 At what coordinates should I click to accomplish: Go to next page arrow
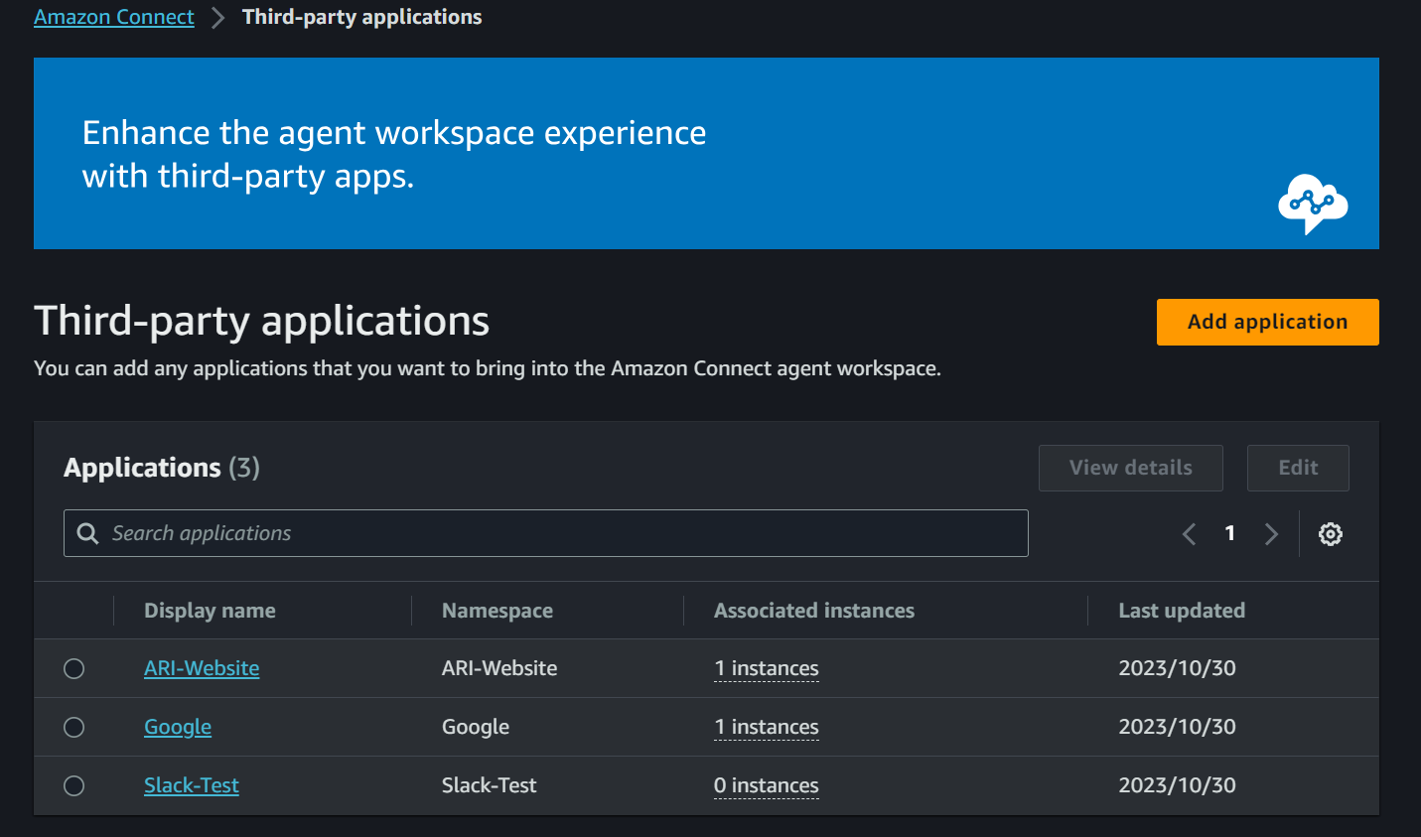click(1271, 534)
